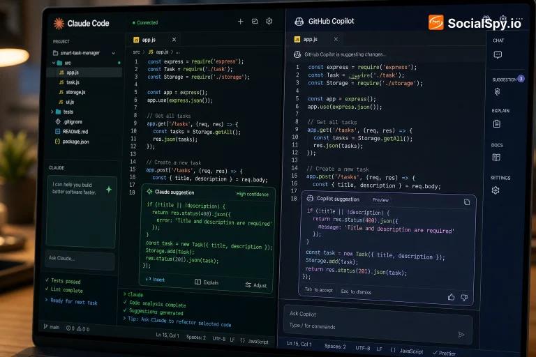Copy the Copilot suggestion with copy icon
The height and width of the screenshot is (357, 536).
tap(467, 202)
